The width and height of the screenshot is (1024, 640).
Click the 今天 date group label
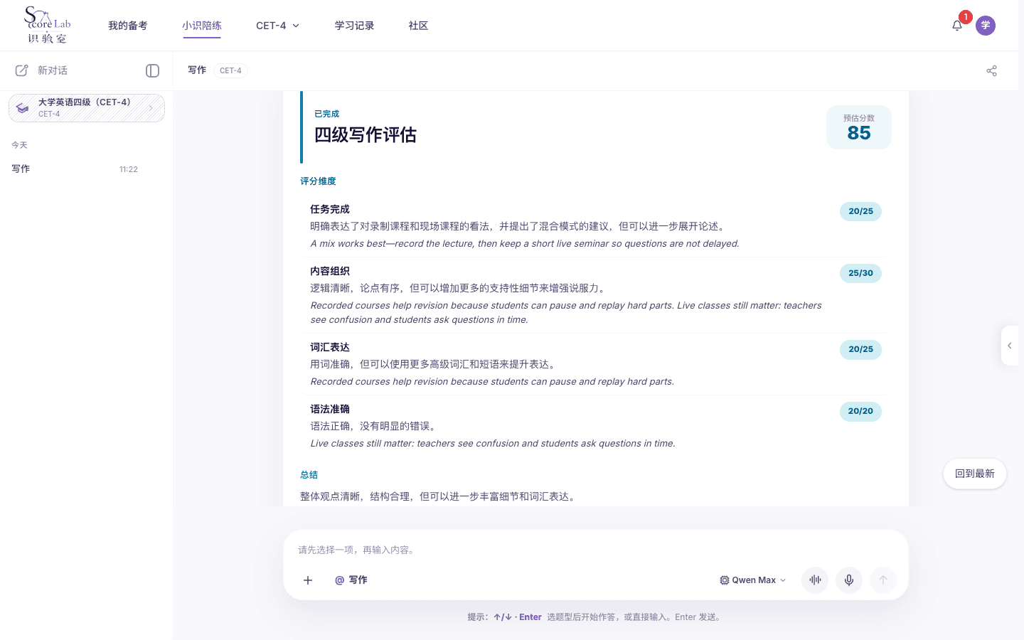click(x=19, y=145)
